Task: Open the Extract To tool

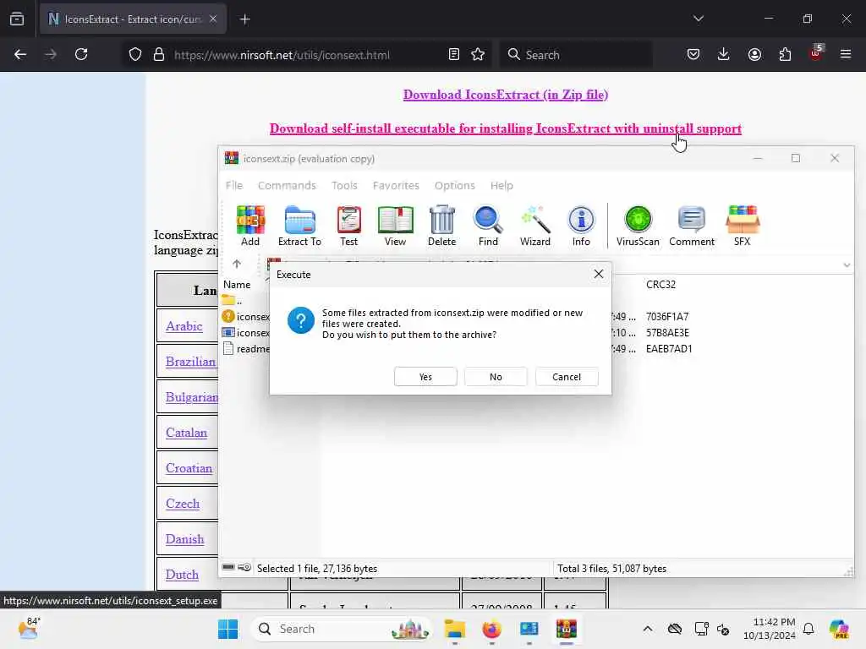Action: pos(299,225)
